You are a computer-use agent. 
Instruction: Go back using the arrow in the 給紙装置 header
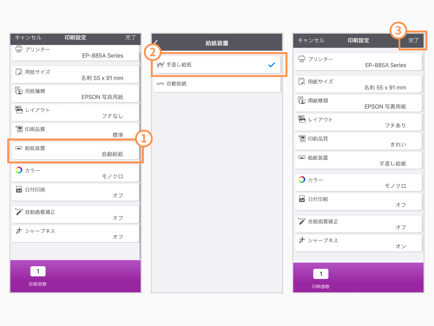point(156,42)
